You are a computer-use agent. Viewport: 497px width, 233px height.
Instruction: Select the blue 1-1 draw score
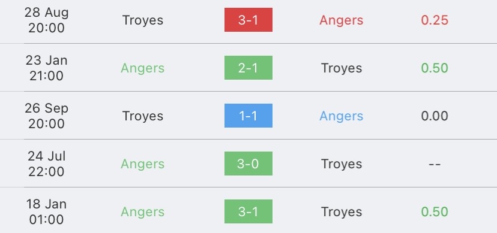pos(248,116)
